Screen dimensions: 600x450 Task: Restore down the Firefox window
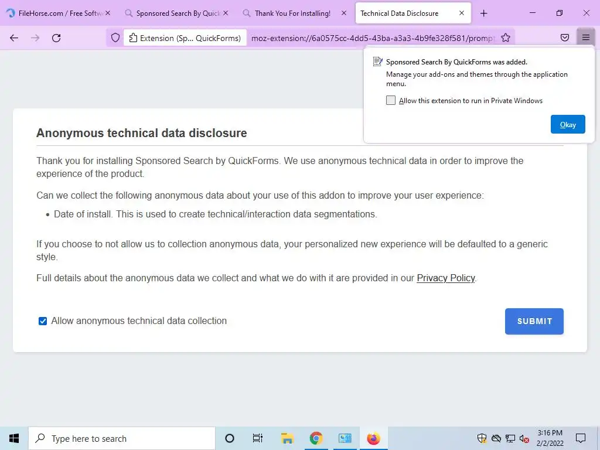pyautogui.click(x=560, y=13)
